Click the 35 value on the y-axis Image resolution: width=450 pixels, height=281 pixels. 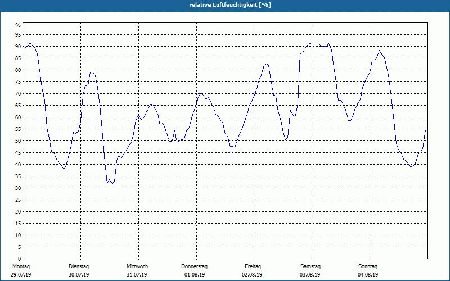tap(18, 176)
